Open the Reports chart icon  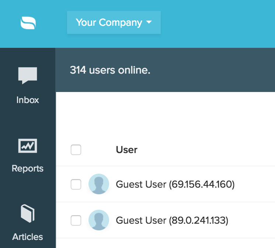point(28,146)
